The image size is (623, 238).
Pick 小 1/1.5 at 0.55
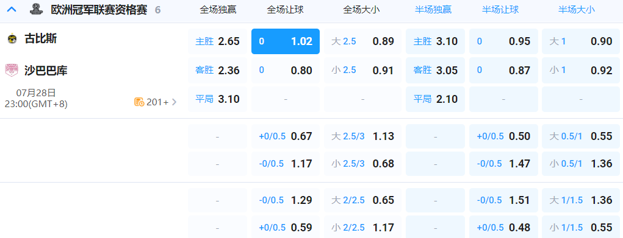coord(580,227)
